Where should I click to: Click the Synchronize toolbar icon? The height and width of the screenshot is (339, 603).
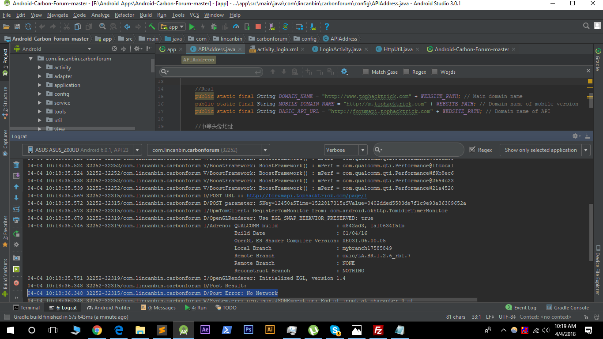coord(28,26)
